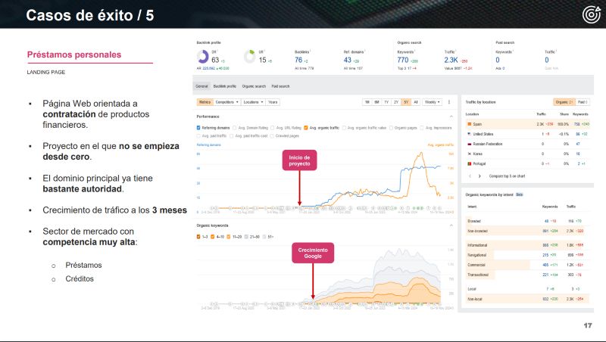606x342 pixels.
Task: Select the All time range button
Action: click(x=415, y=101)
